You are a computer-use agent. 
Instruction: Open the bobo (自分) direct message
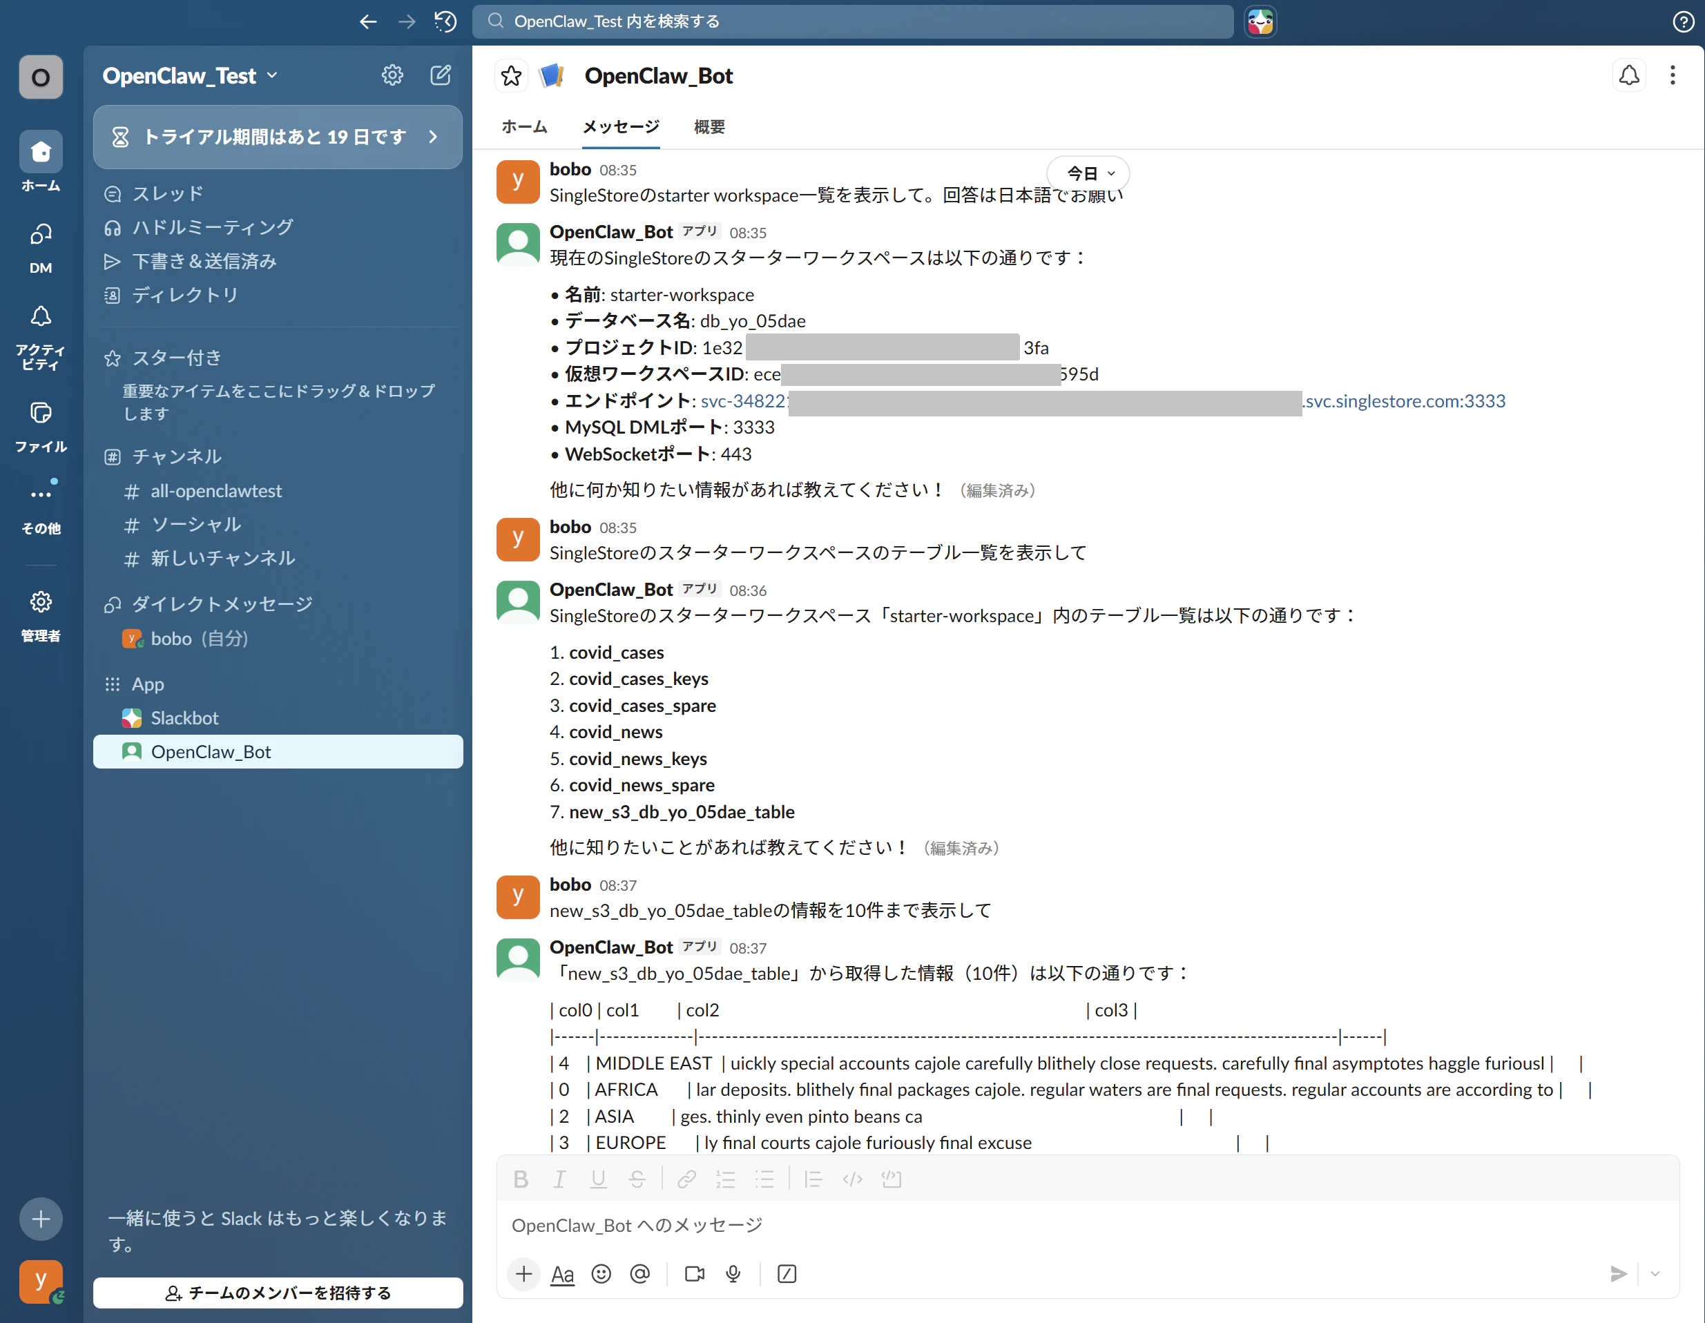click(278, 639)
